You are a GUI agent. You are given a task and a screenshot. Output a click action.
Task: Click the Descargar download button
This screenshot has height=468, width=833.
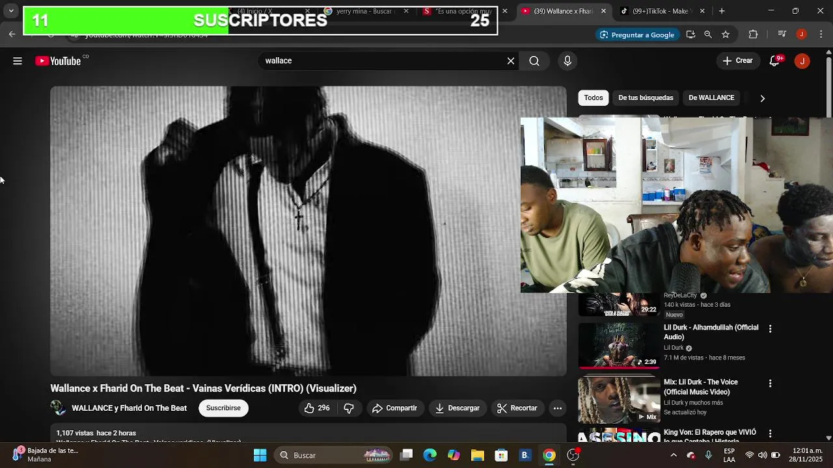click(457, 408)
